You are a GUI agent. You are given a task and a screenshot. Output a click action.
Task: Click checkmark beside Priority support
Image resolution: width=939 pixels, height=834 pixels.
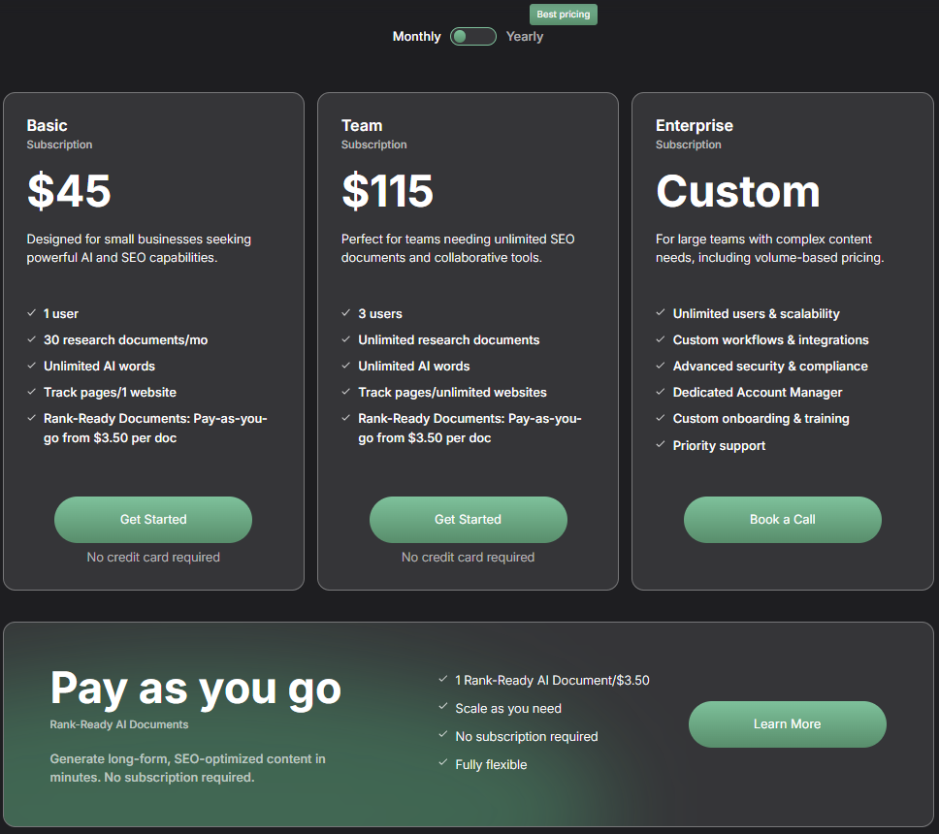[x=661, y=444]
